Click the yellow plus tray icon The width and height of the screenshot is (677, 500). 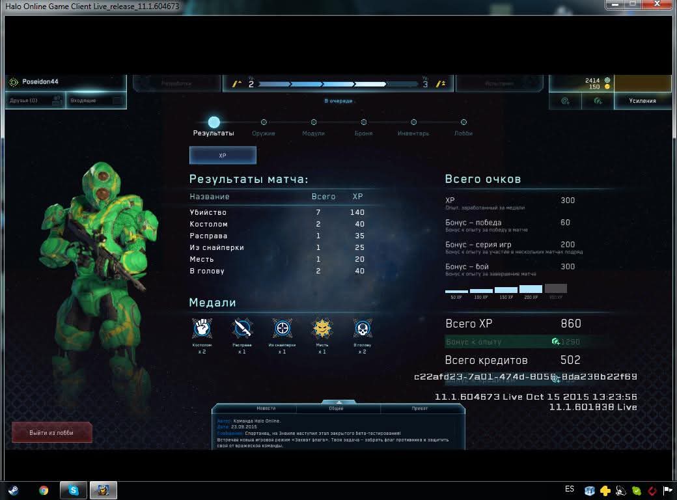(x=605, y=490)
